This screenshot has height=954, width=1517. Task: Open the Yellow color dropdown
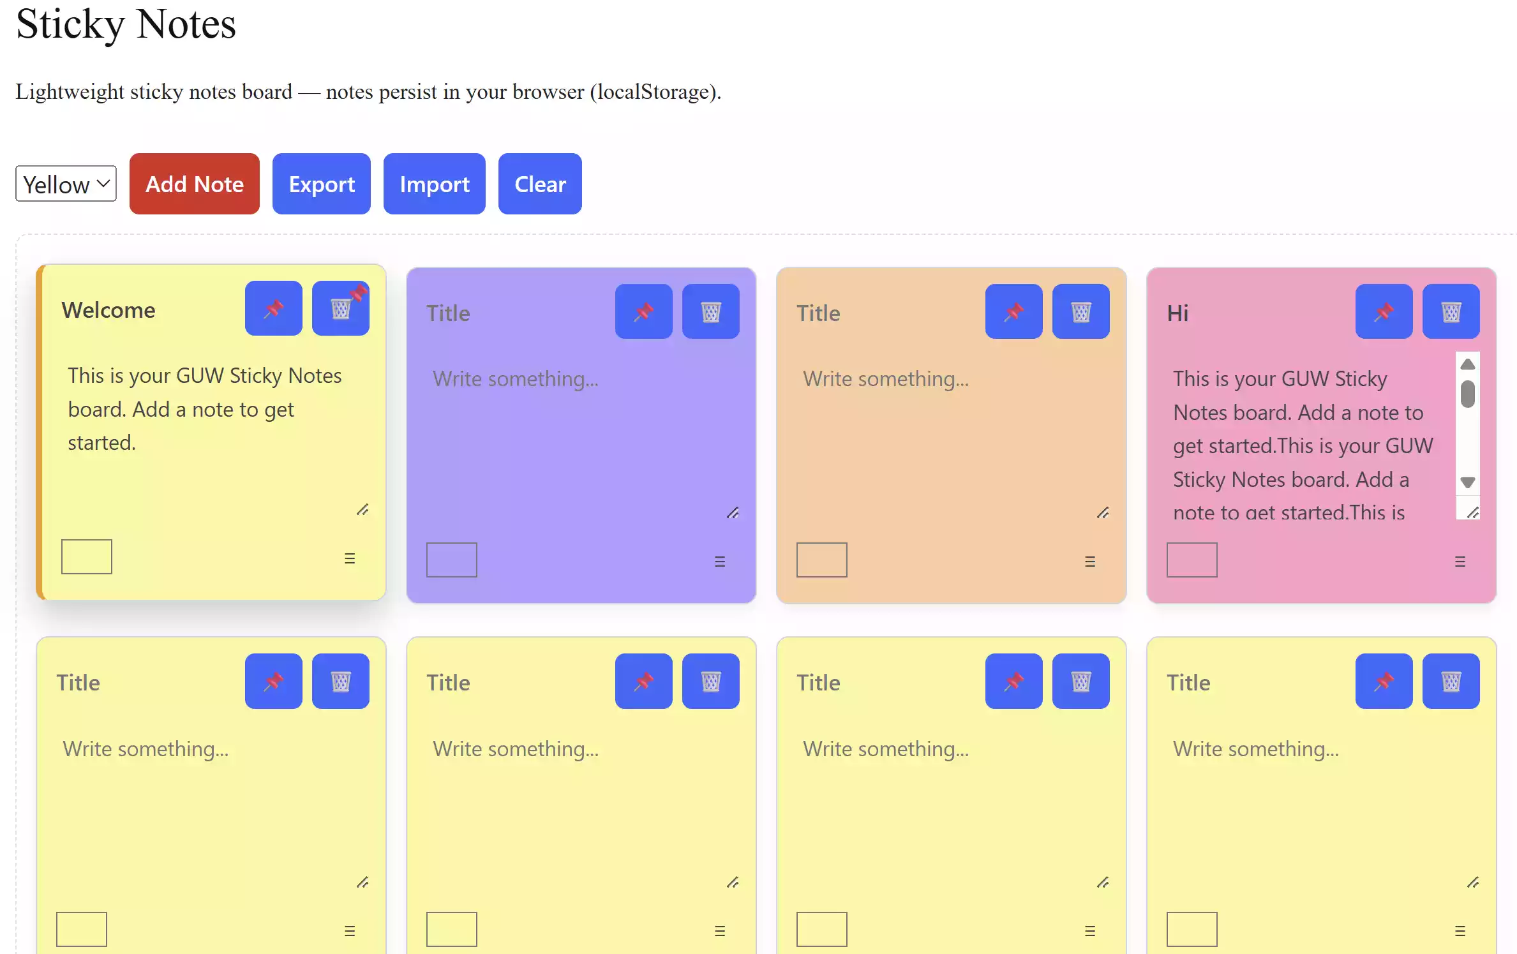(x=65, y=184)
